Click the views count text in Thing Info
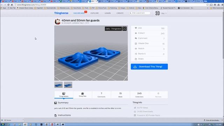 pyautogui.click(x=142, y=108)
